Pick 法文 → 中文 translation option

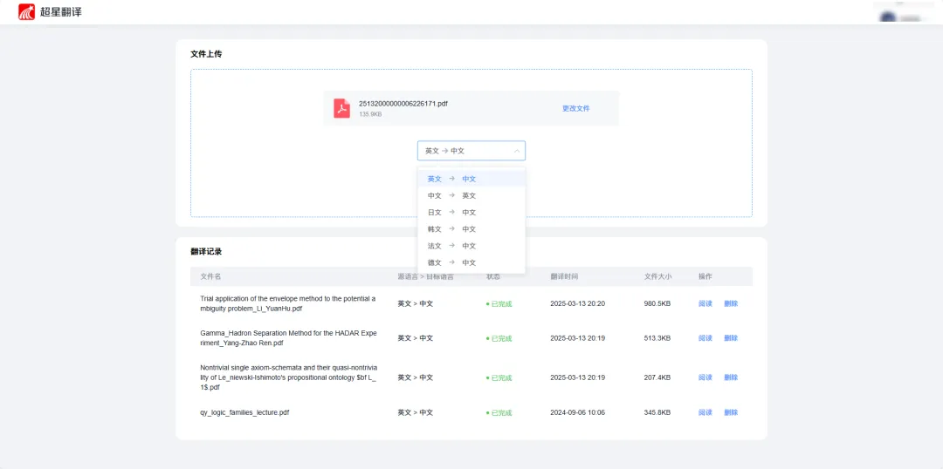pyautogui.click(x=451, y=246)
